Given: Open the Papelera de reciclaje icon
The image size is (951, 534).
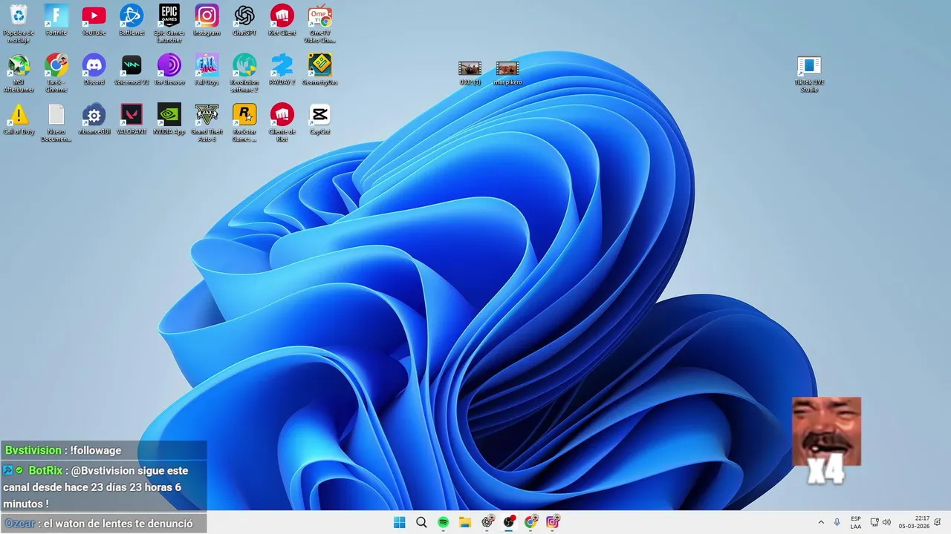Looking at the screenshot, I should click(19, 22).
